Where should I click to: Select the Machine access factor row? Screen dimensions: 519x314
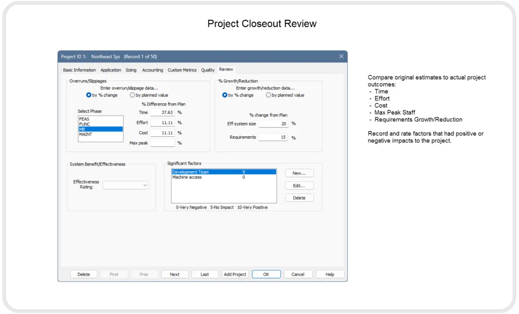click(x=224, y=177)
